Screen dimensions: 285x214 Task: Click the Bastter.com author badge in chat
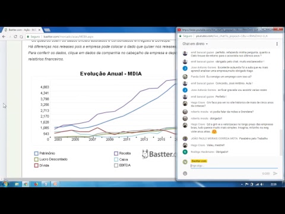[x=199, y=161]
